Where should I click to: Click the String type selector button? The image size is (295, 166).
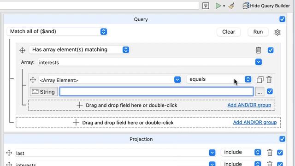pyautogui.click(x=44, y=92)
